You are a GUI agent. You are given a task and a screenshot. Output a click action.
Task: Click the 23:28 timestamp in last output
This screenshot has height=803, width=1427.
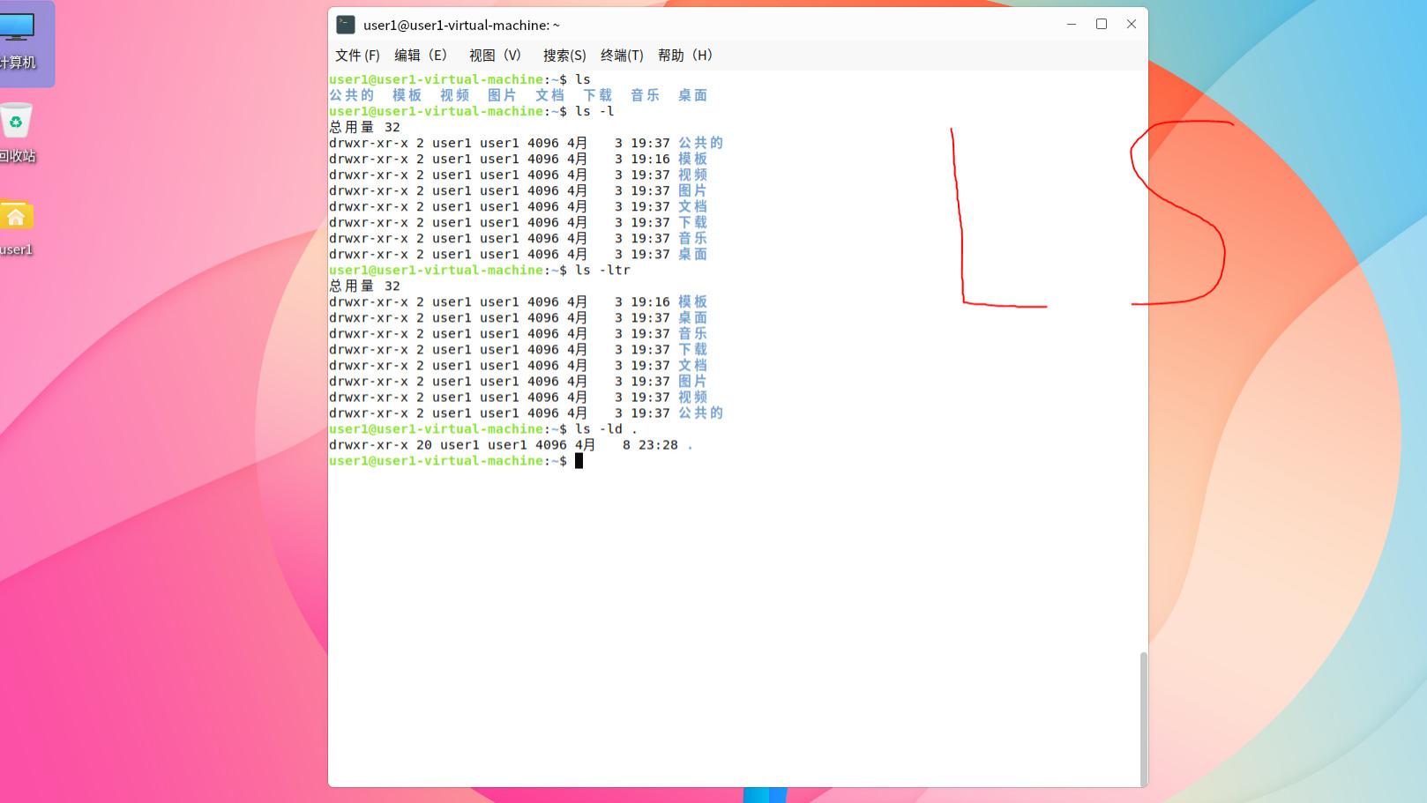658,445
